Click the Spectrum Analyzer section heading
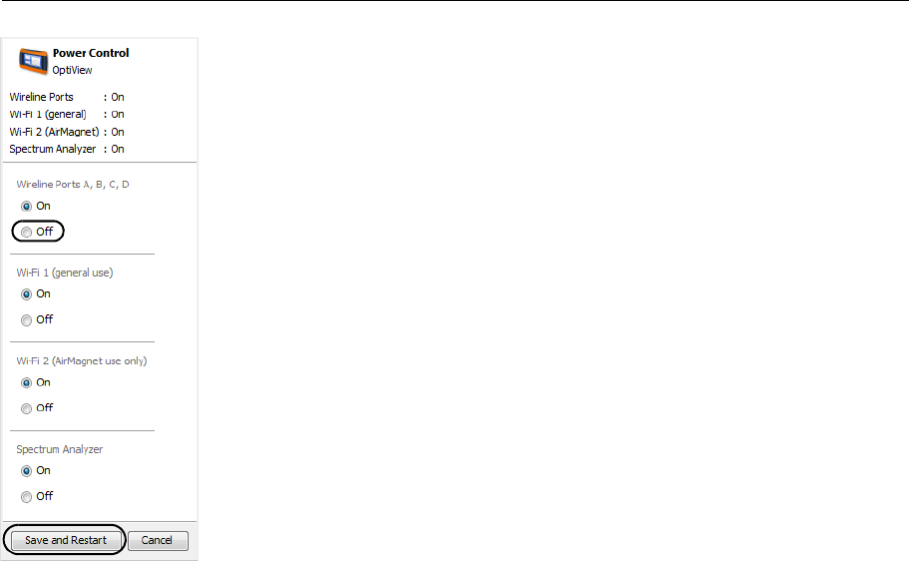 (59, 449)
